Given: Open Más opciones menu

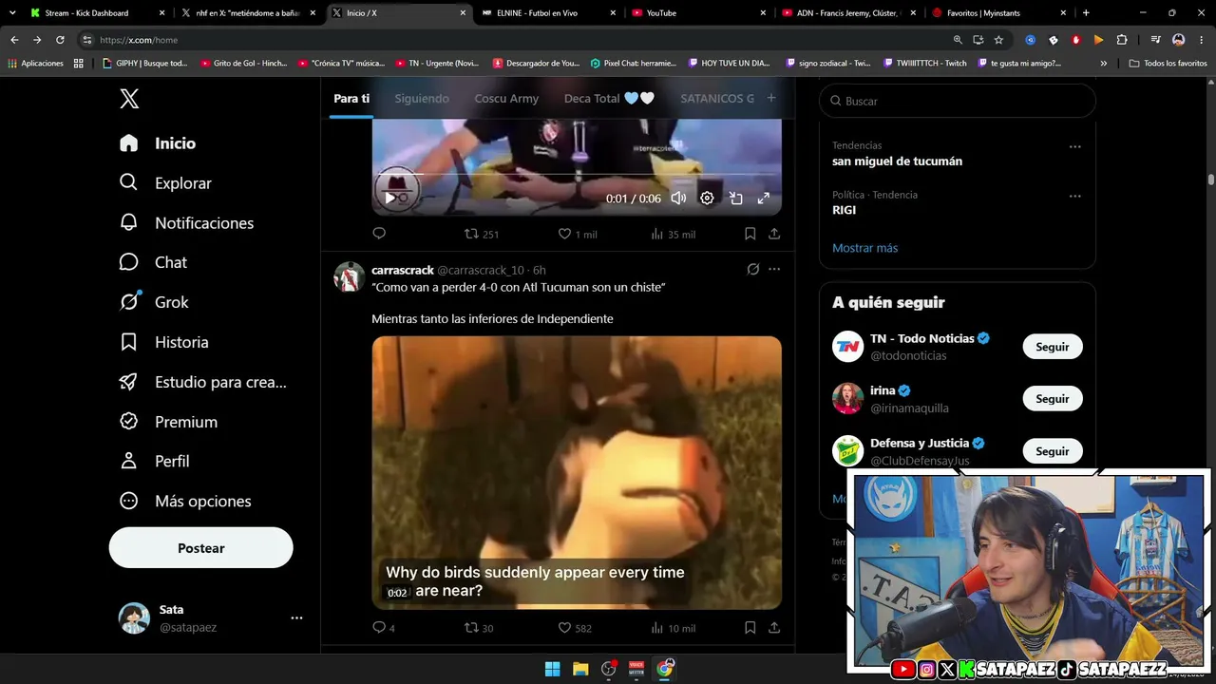Looking at the screenshot, I should click(185, 501).
